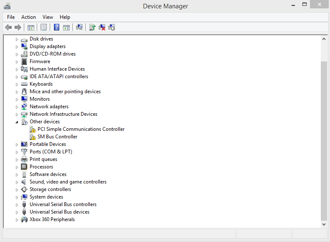Open the Help menu
Image resolution: width=330 pixels, height=242 pixels.
click(65, 17)
